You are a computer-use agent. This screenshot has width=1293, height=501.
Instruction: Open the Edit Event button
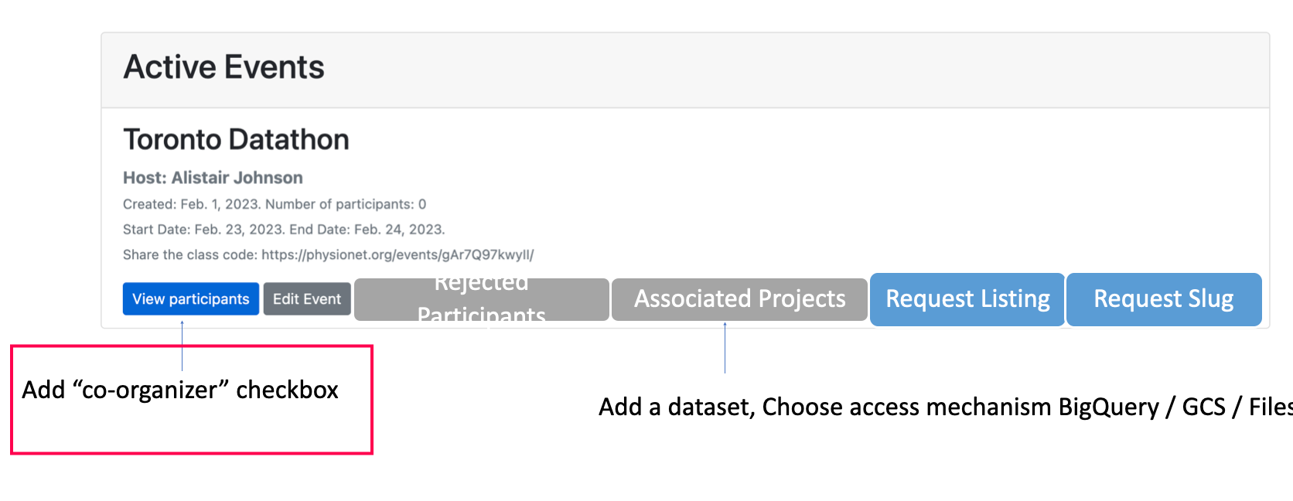(x=306, y=298)
